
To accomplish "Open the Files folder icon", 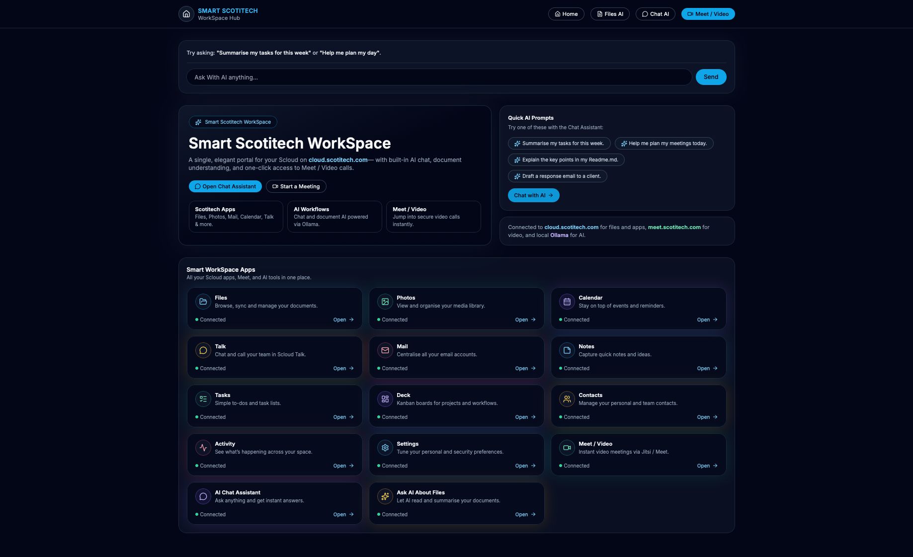I will coord(203,302).
